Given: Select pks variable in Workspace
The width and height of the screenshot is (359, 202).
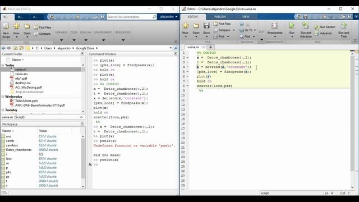Looking at the screenshot, I should coord(8,172).
